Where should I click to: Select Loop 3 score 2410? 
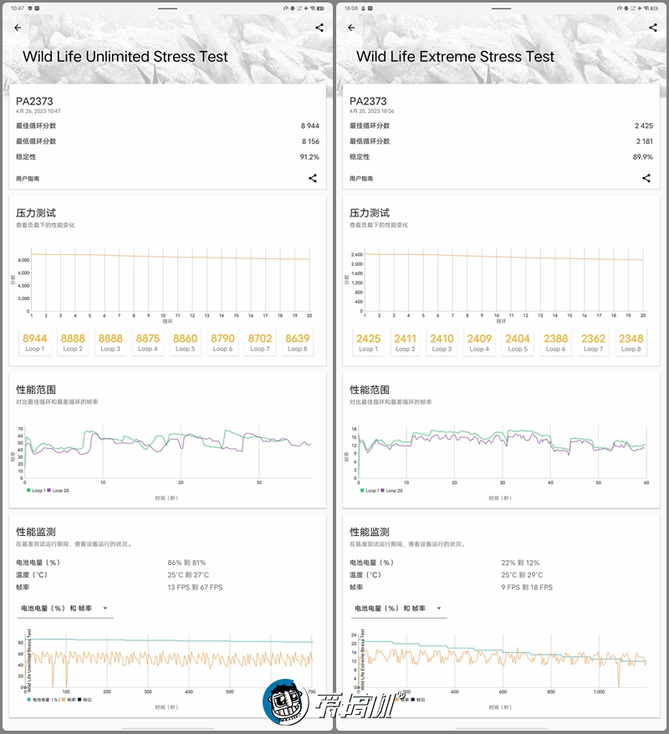pos(442,342)
